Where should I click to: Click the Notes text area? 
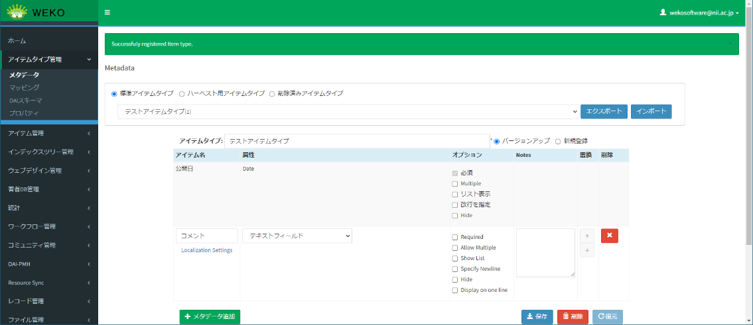(x=545, y=253)
